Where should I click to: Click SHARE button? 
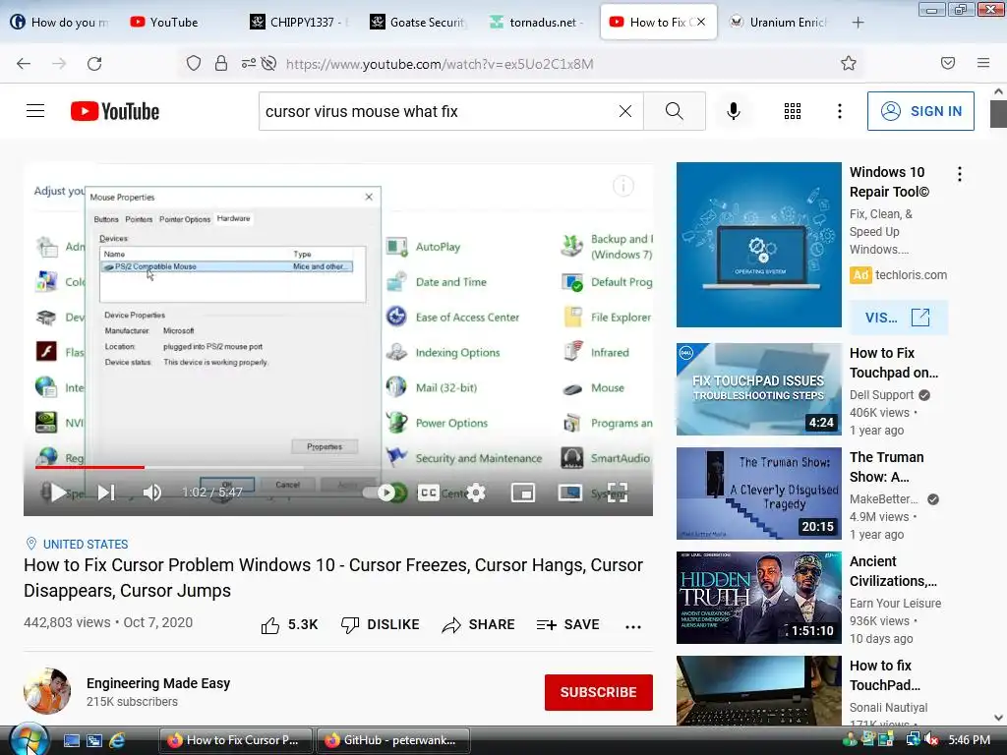click(x=479, y=624)
